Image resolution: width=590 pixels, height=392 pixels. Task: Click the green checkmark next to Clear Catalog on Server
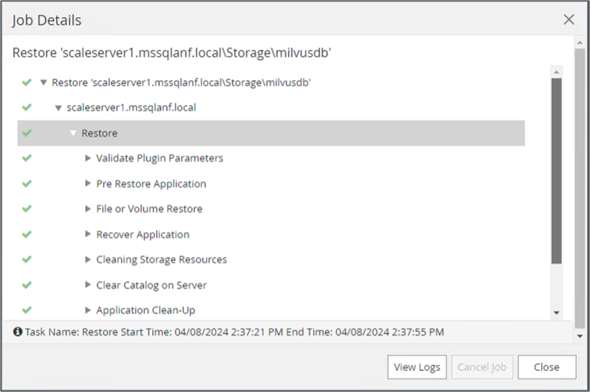pyautogui.click(x=27, y=285)
